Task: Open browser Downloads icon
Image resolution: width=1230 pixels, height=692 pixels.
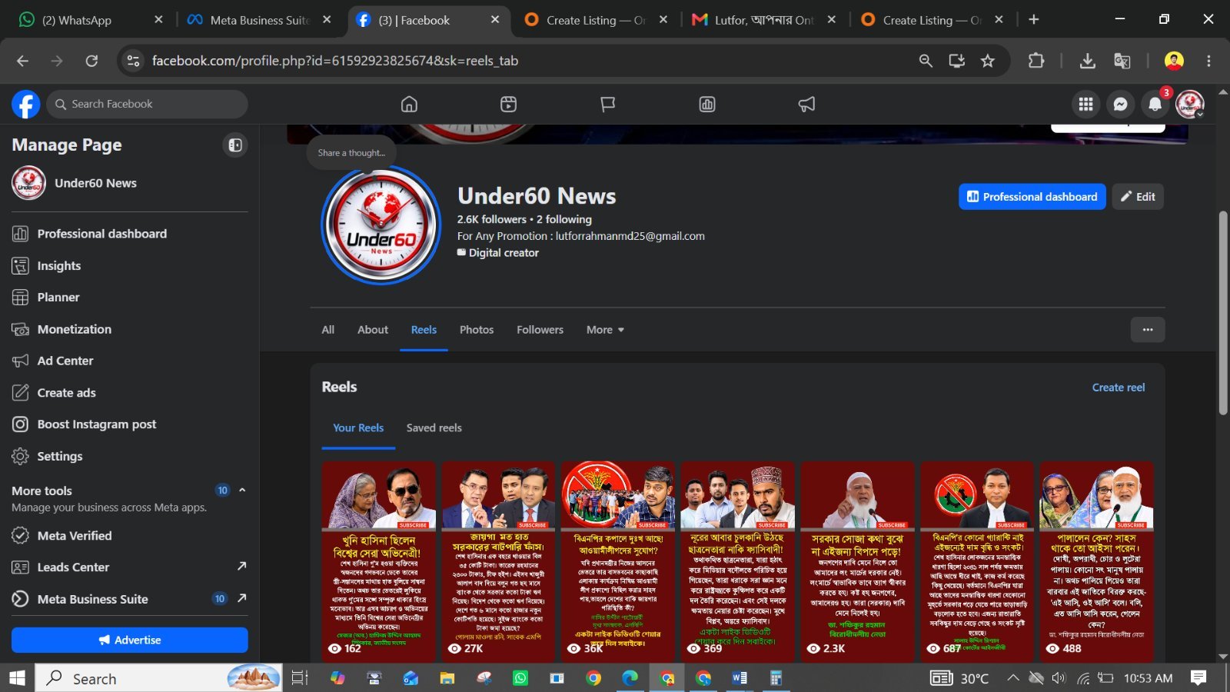Action: coord(1087,61)
